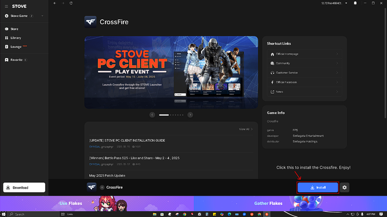Open the notifications bell icon
The height and width of the screenshot is (217, 387).
pos(355,3)
